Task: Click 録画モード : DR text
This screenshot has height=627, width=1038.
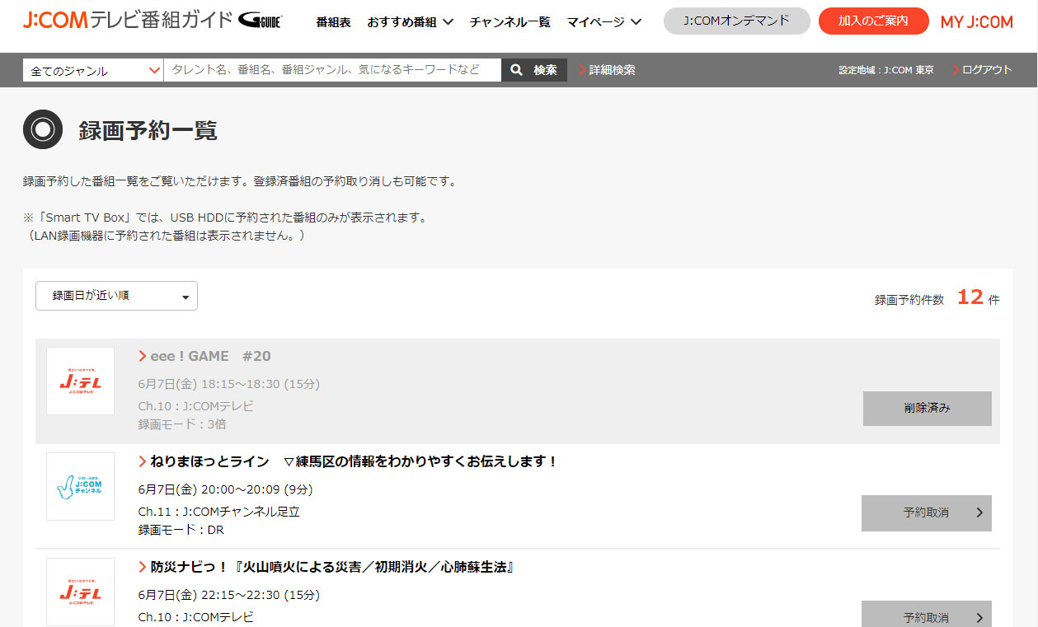Action: 181,530
